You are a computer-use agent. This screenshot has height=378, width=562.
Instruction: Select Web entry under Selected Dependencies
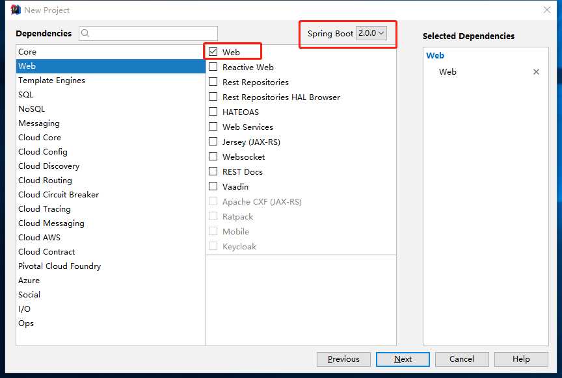448,72
